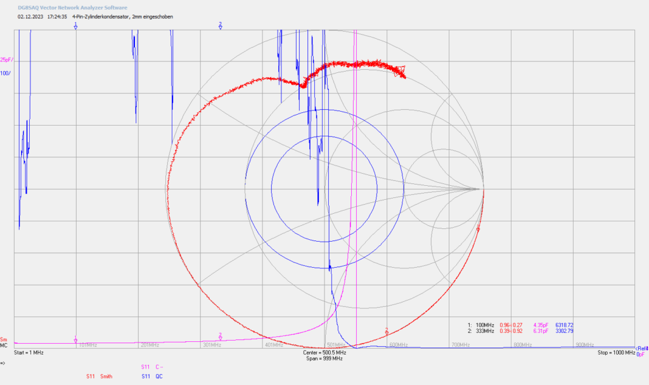Click the <Ref4 reference level indicator
The height and width of the screenshot is (385, 649).
click(642, 349)
